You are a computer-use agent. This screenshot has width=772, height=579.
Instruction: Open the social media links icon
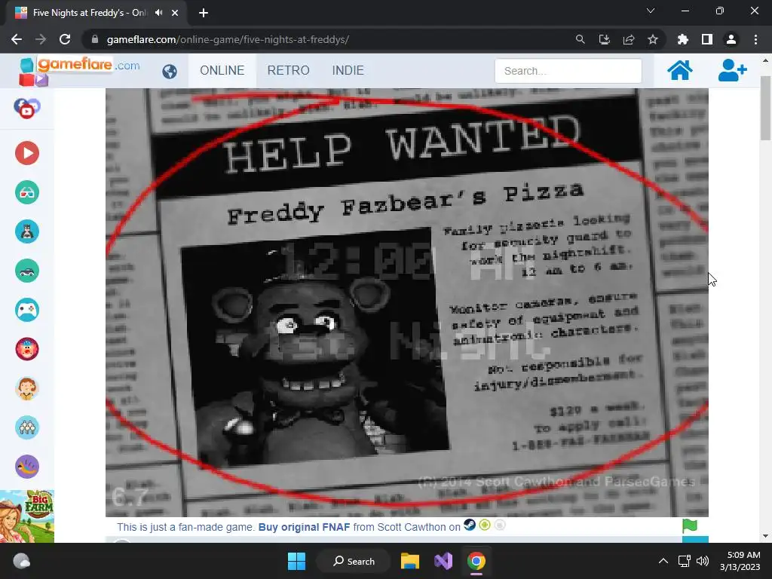(27, 109)
